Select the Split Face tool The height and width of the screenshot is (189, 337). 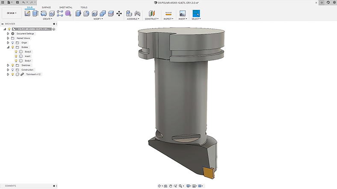[x=111, y=14]
